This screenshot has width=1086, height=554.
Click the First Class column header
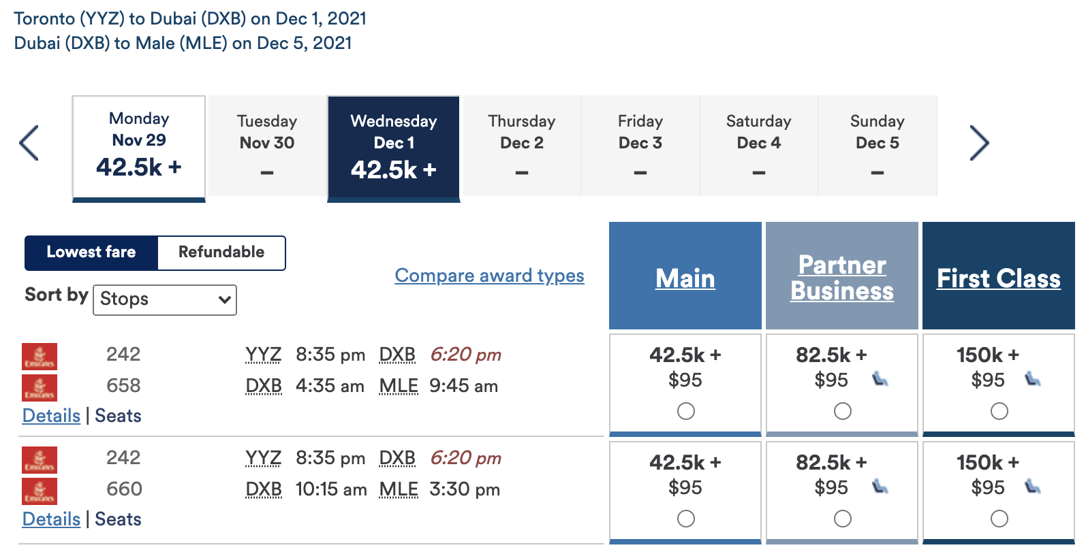tap(998, 278)
